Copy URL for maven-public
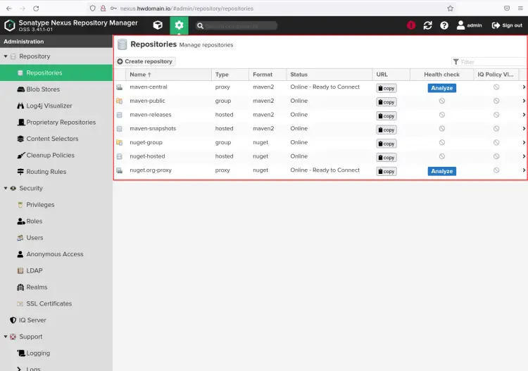This screenshot has height=371, width=528. [386, 102]
